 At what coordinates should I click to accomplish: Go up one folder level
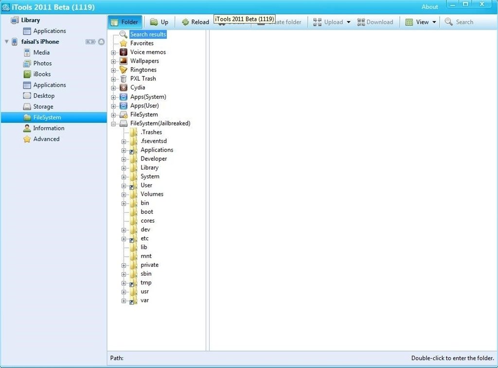(159, 22)
